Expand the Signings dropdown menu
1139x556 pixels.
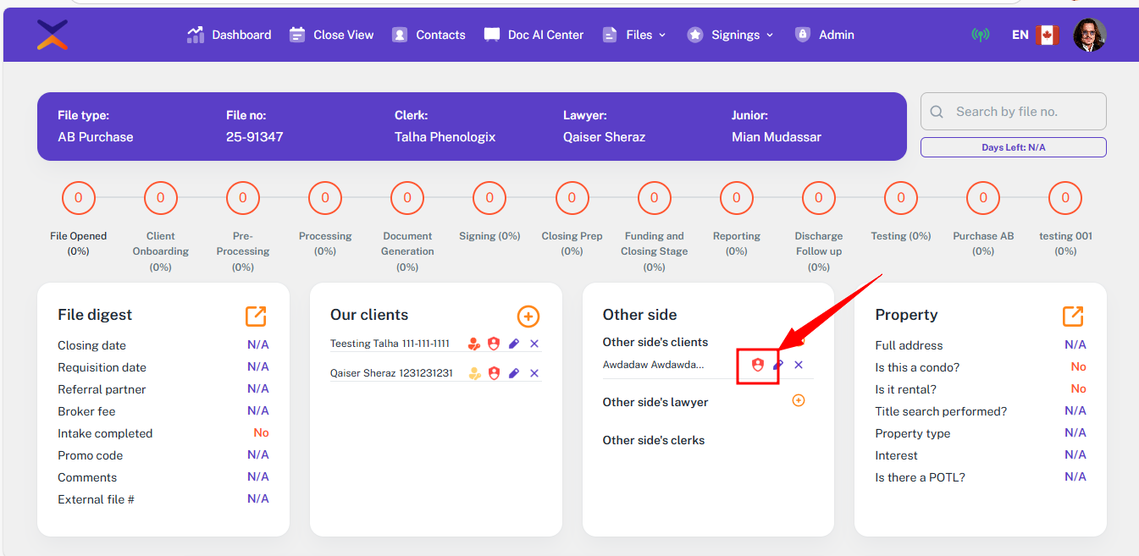pos(731,35)
